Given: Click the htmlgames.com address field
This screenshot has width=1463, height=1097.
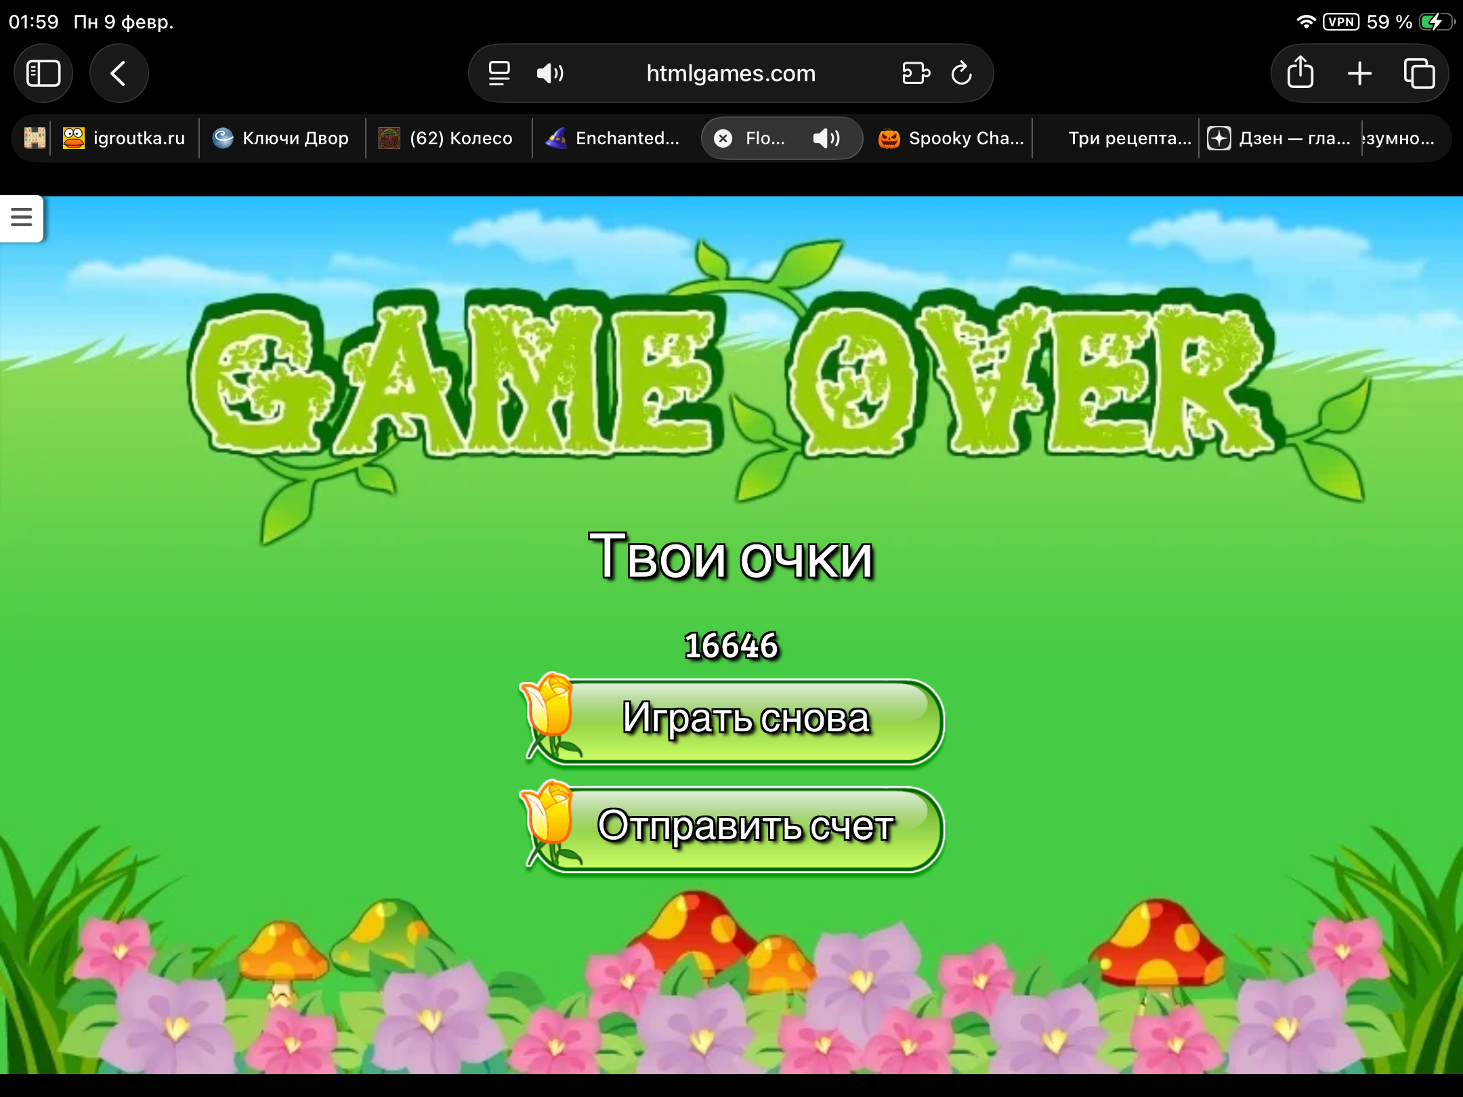Looking at the screenshot, I should coord(730,73).
